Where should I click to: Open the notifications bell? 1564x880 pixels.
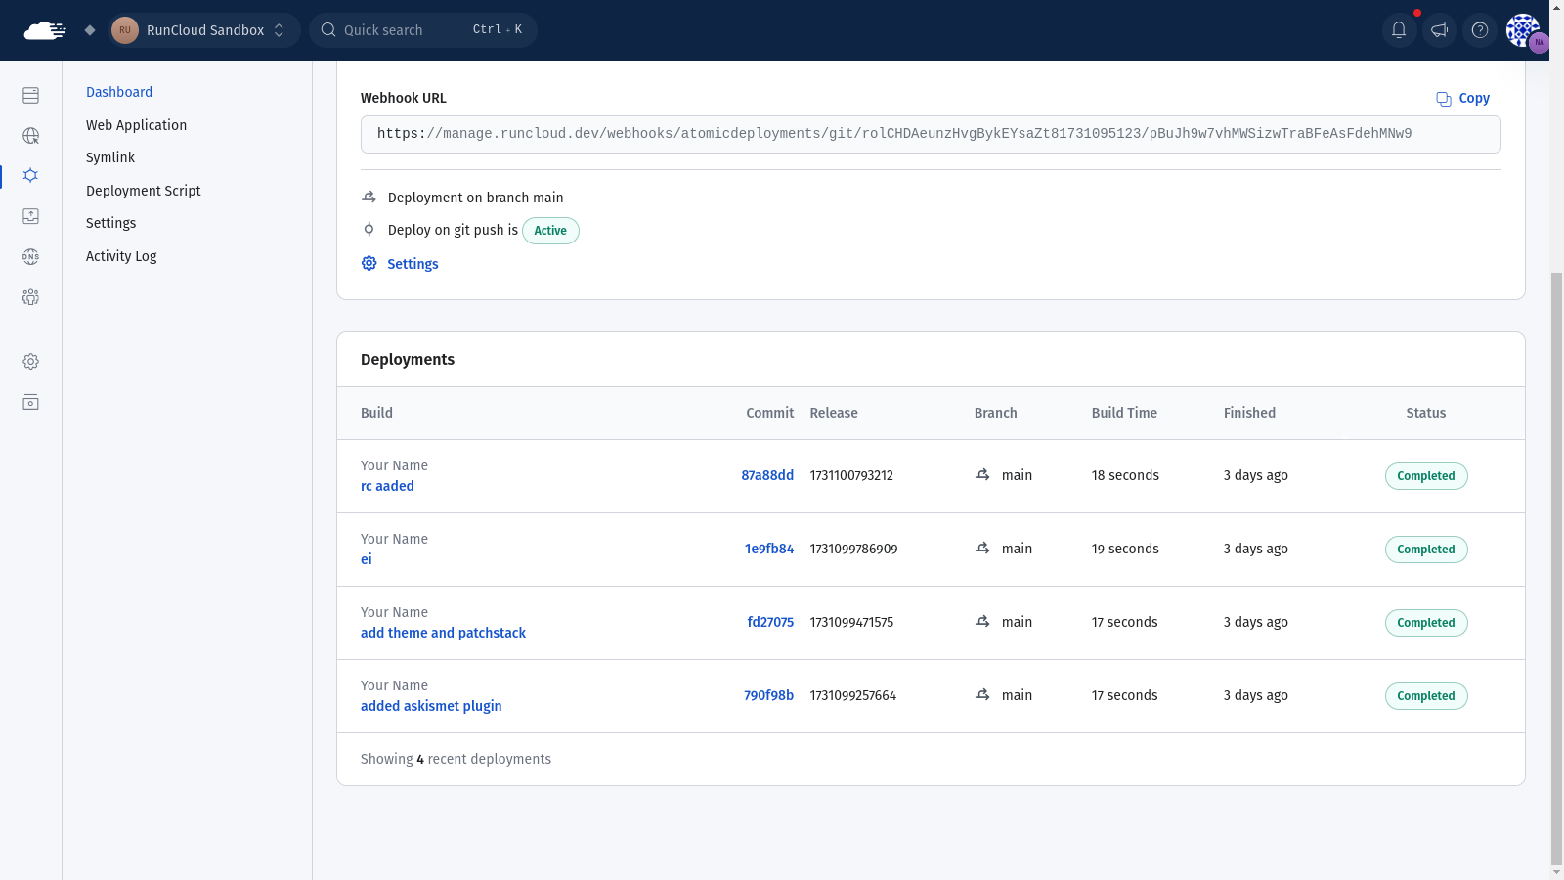coord(1399,30)
